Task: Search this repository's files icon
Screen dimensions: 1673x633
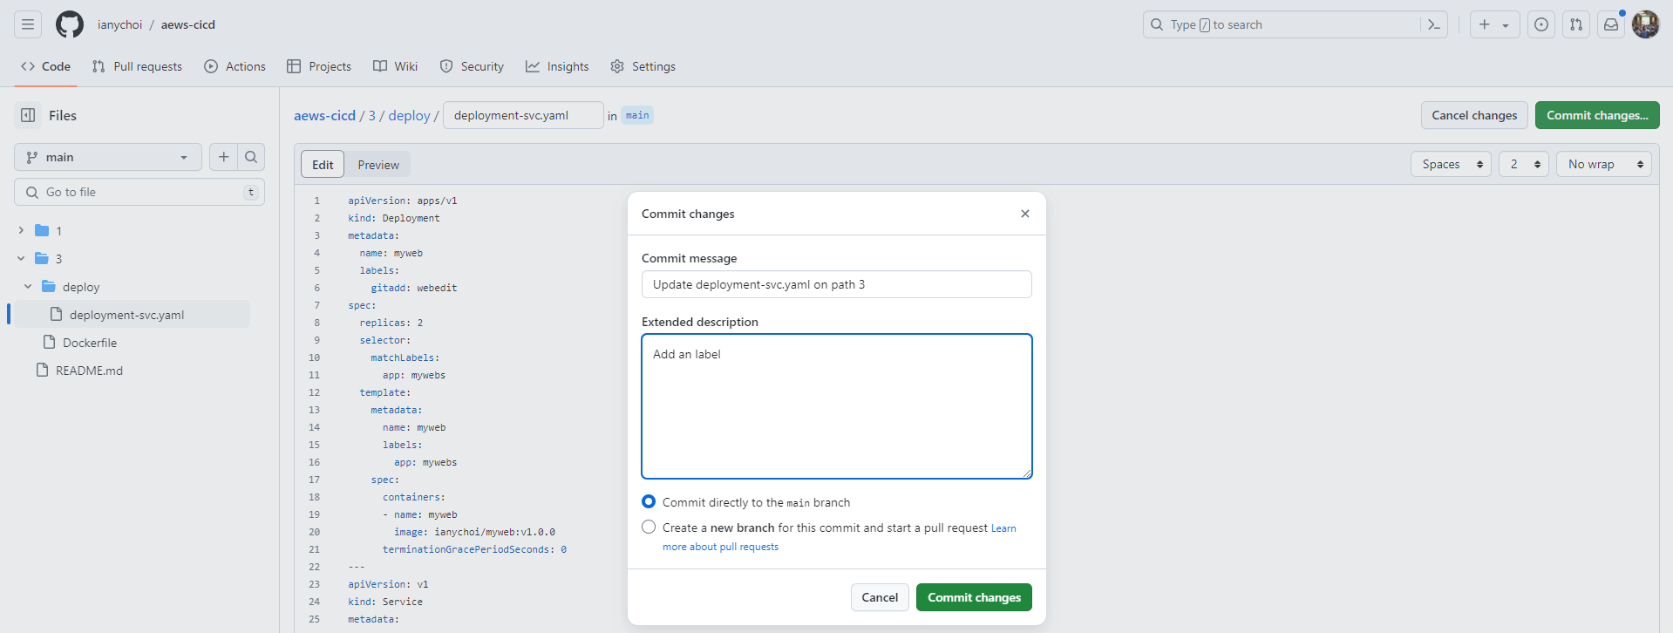Action: point(251,157)
